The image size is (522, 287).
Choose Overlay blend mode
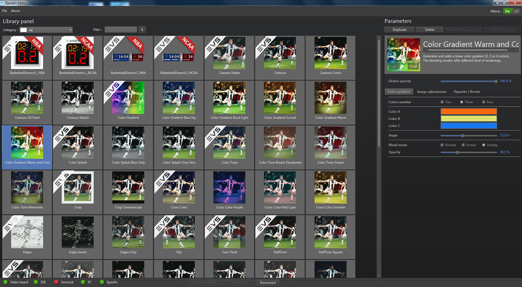[x=484, y=145]
